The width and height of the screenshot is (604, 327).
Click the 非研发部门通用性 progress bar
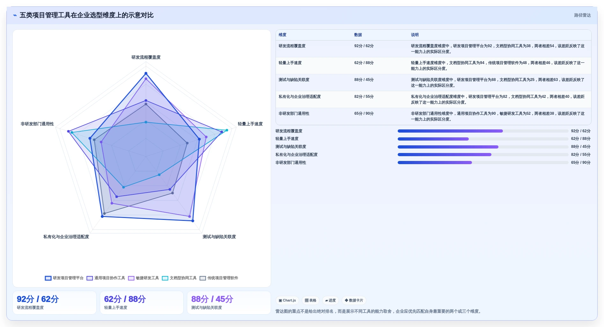click(483, 163)
